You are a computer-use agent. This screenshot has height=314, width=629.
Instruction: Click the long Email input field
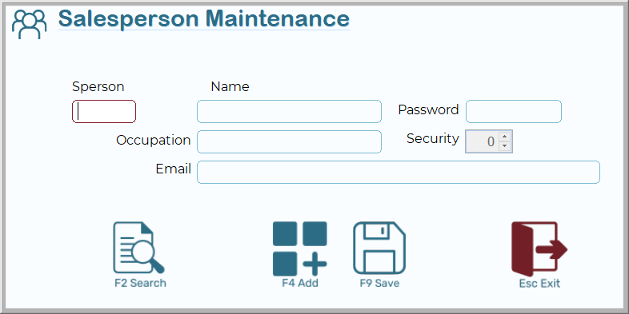click(x=399, y=173)
